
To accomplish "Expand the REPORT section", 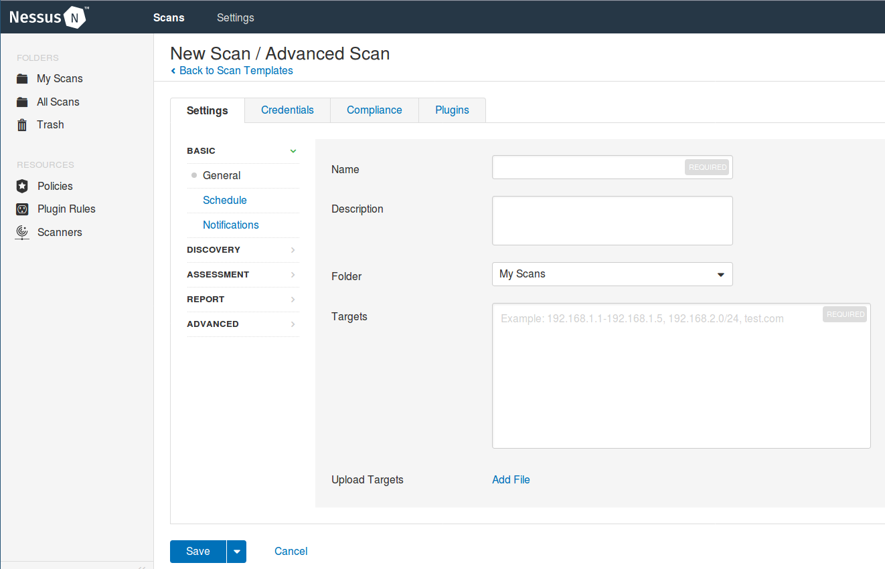I will (242, 300).
